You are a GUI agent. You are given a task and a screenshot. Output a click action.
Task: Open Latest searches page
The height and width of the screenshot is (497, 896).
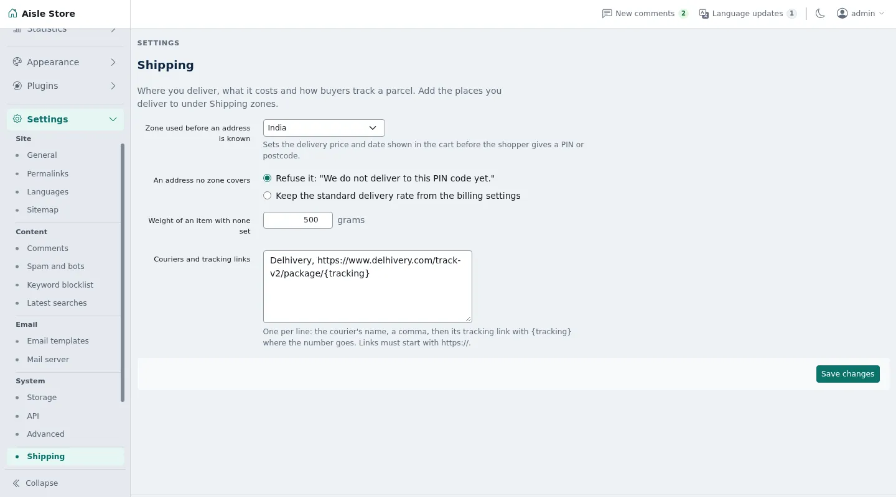tap(57, 303)
